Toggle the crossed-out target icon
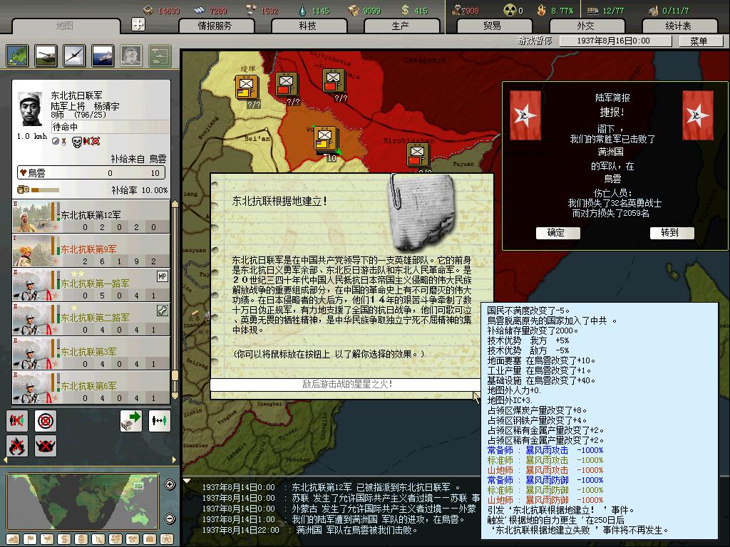730x547 pixels. point(45,421)
